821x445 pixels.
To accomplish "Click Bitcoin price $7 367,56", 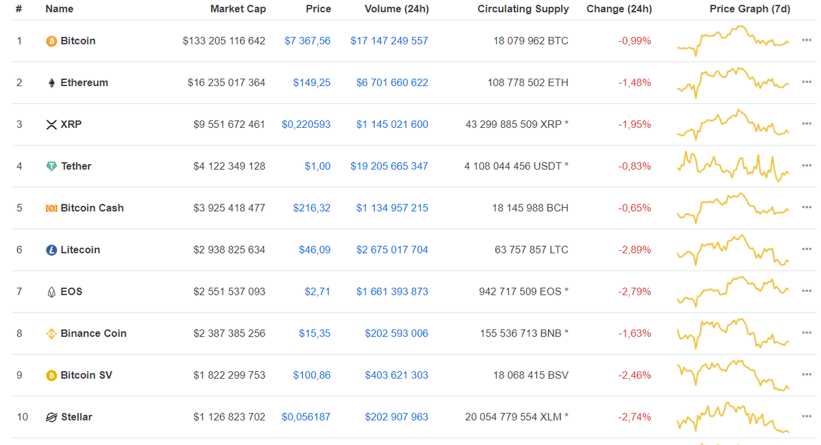I will pos(307,41).
